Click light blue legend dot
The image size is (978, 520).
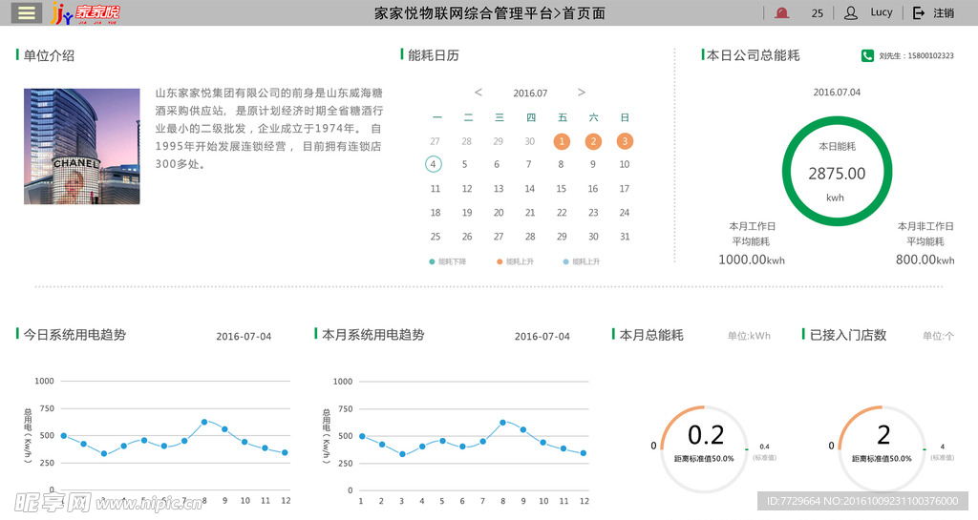[x=565, y=261]
